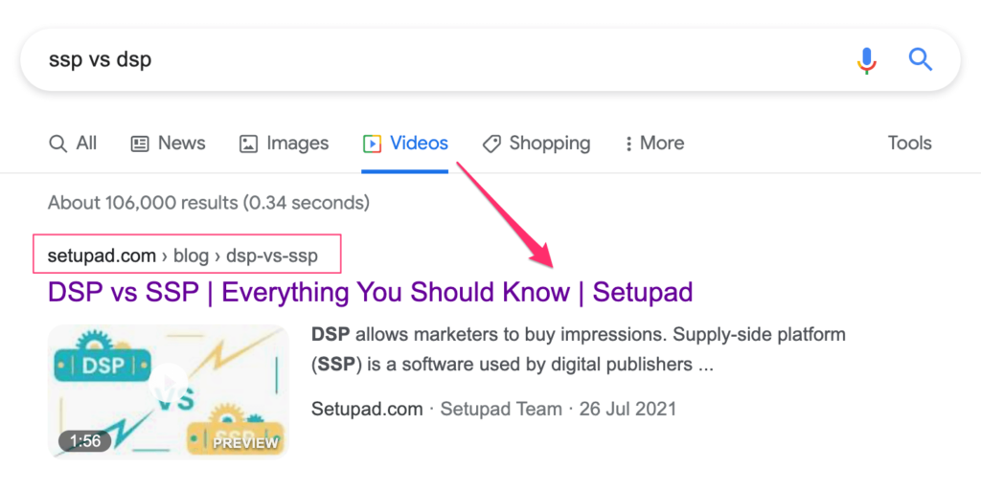Open the "DSP vs SSP | Everything You Should Know" link
The width and height of the screenshot is (981, 490).
370,292
